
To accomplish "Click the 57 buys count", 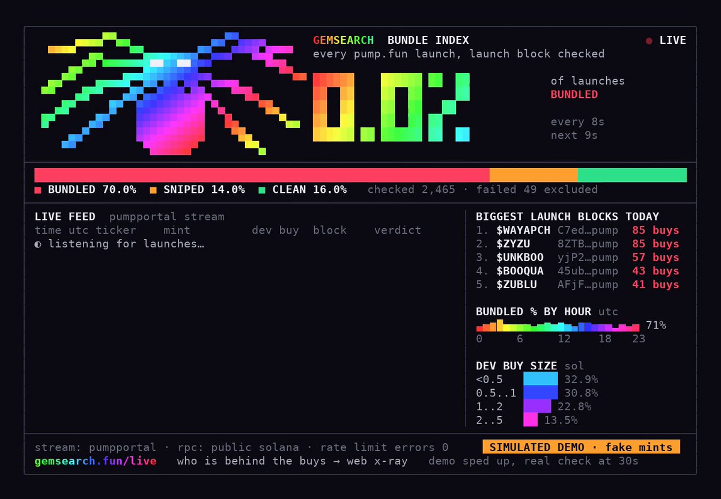I will click(x=656, y=258).
